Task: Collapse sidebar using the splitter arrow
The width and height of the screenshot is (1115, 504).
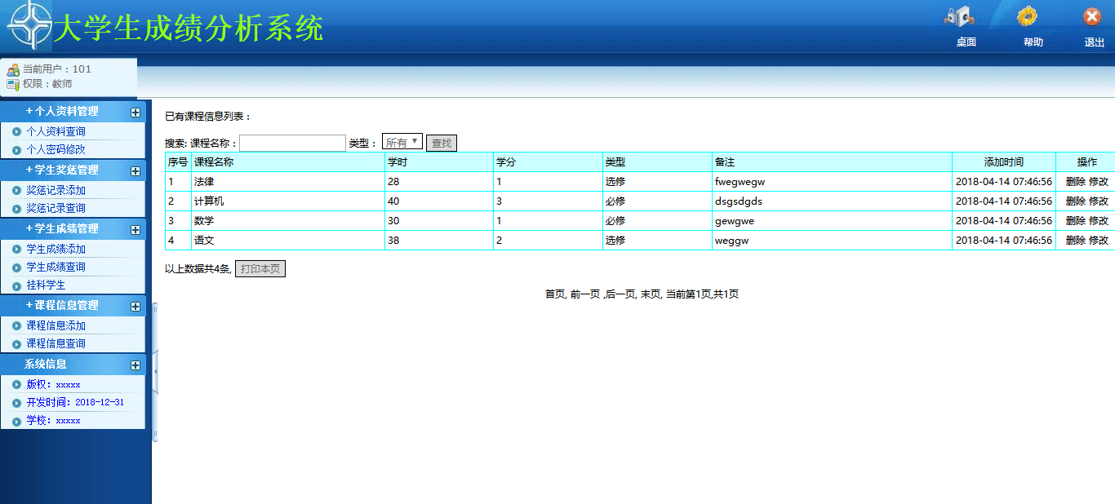Action: [155, 372]
